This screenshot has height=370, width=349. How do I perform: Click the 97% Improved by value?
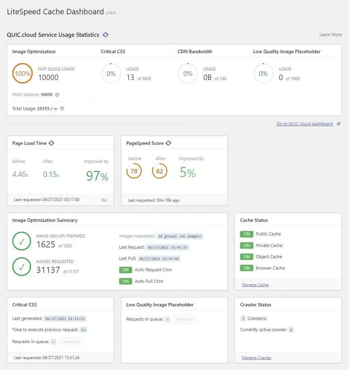pos(97,176)
